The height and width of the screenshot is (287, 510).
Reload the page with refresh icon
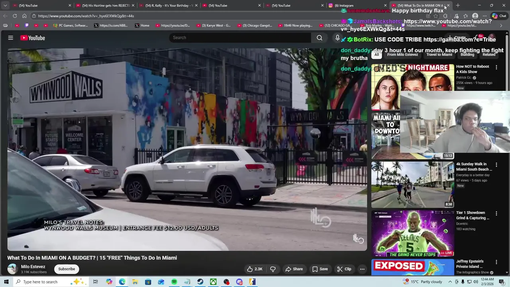[15, 16]
